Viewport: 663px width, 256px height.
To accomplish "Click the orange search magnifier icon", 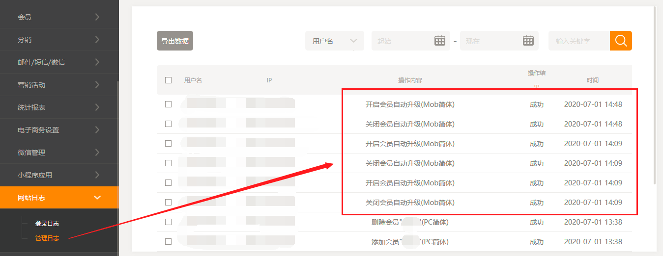I will click(621, 41).
